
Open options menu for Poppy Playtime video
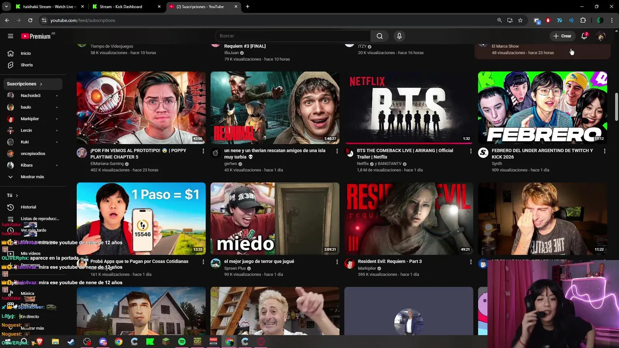203,151
